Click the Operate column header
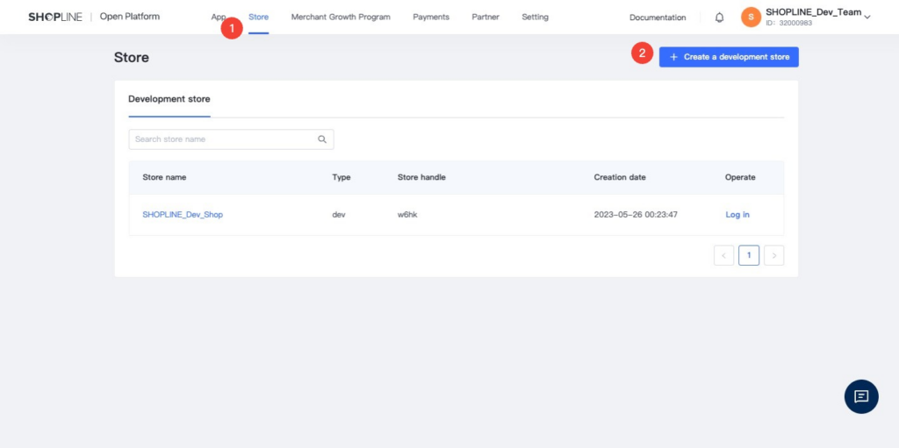Screen dimensions: 899x448 740,178
